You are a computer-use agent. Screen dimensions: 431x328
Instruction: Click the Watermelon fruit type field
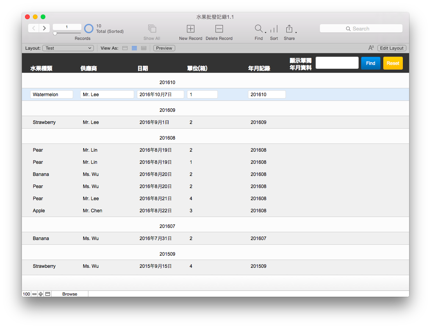tap(51, 95)
